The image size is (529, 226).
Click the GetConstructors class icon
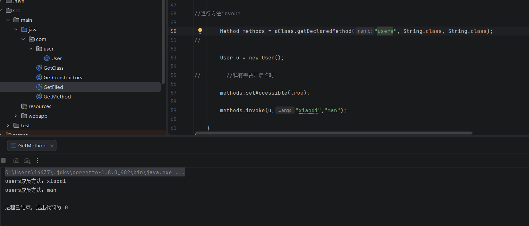(x=39, y=77)
